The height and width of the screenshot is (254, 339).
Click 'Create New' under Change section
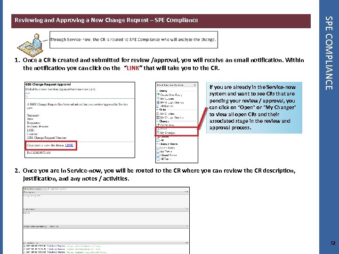pyautogui.click(x=167, y=125)
